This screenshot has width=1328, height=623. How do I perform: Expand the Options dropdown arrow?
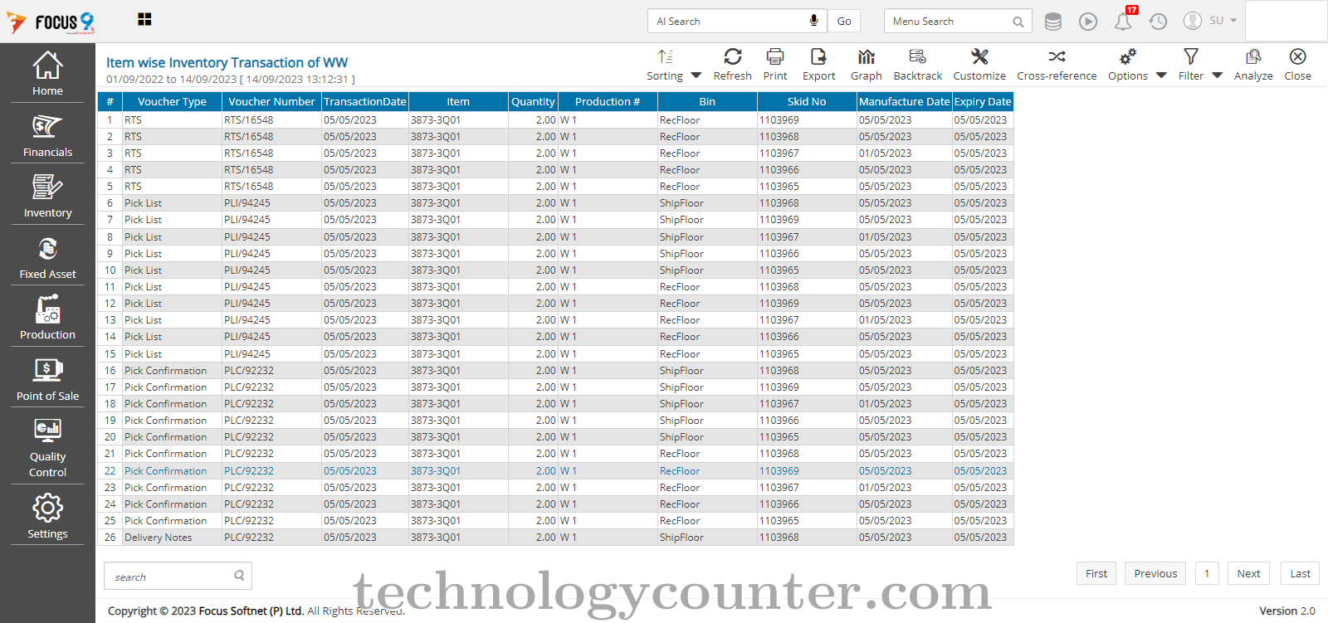(1161, 75)
